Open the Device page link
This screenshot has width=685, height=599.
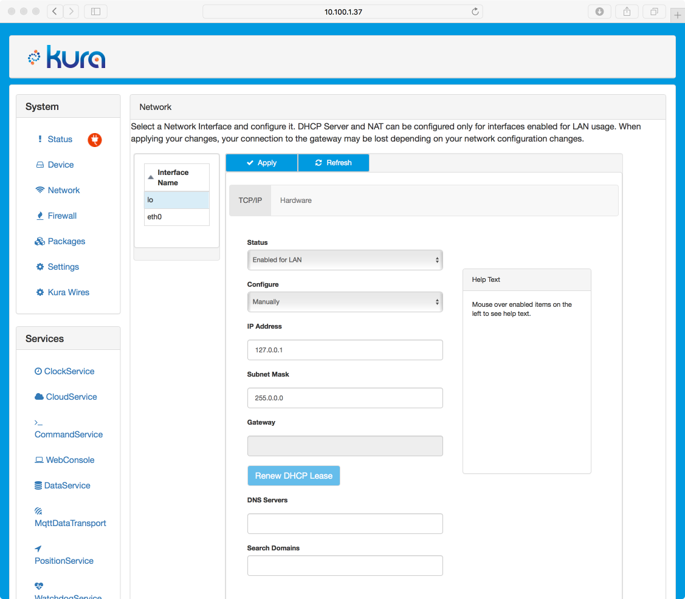[x=61, y=165]
